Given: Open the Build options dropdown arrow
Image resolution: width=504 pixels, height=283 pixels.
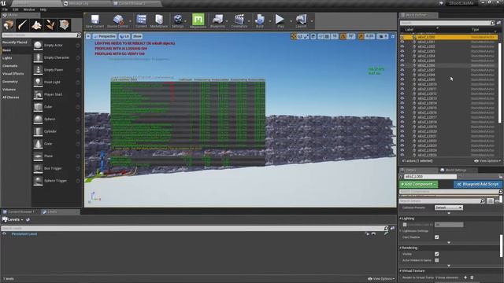Looking at the screenshot, I should point(270,21).
